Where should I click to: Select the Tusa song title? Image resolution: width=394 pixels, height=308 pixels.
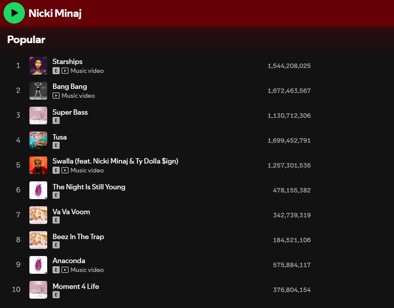click(60, 137)
